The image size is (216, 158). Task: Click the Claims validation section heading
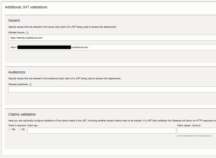click(x=22, y=114)
